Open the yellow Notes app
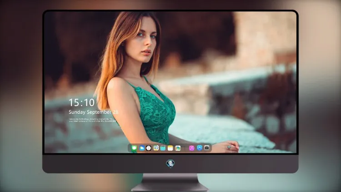 pos(170,148)
